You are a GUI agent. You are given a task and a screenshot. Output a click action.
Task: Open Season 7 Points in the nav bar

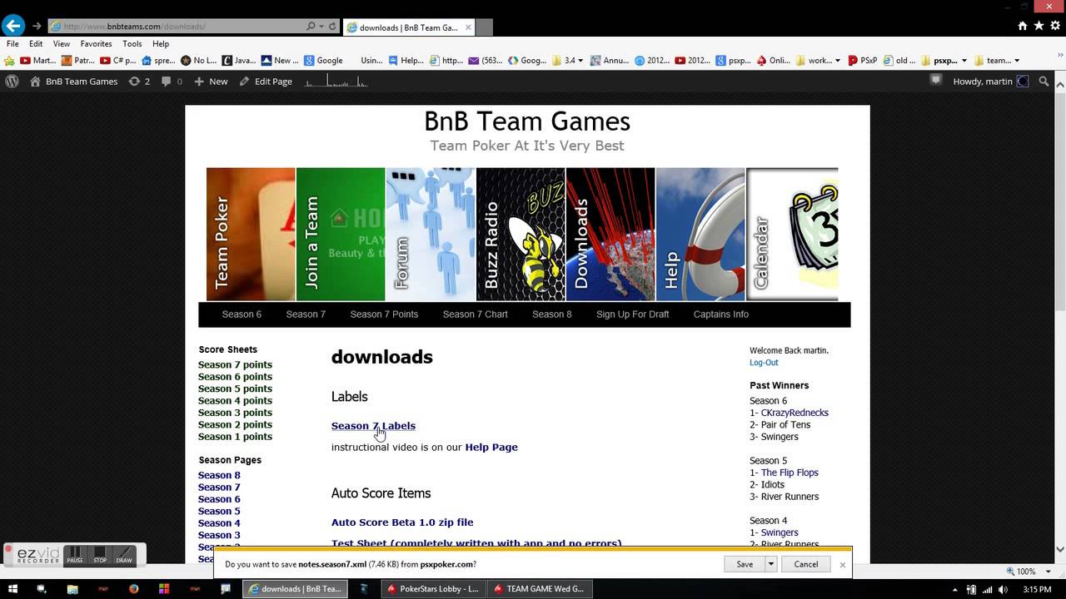click(x=384, y=314)
